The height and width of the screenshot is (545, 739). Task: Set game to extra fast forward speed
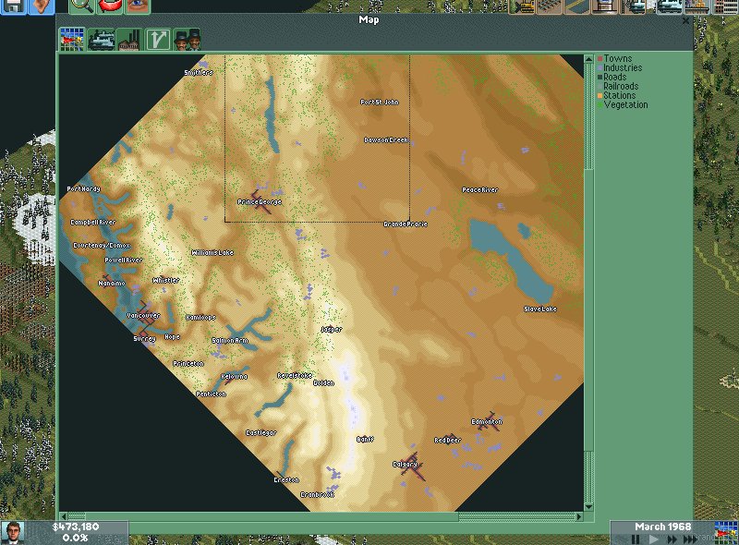[690, 539]
